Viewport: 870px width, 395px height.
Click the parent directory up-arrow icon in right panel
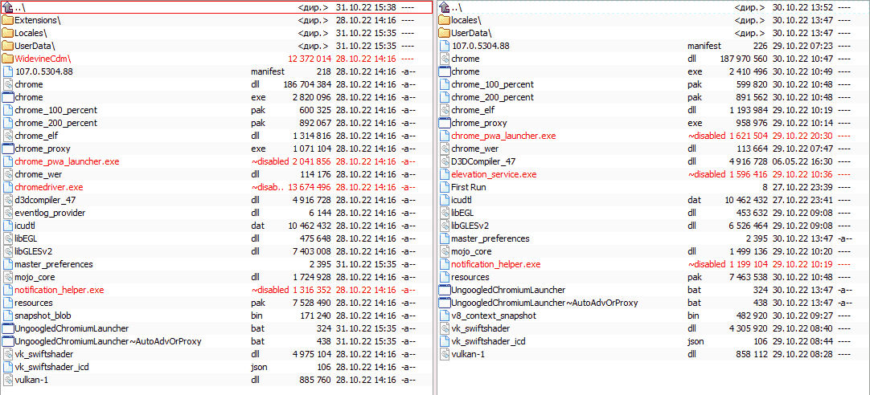[444, 7]
